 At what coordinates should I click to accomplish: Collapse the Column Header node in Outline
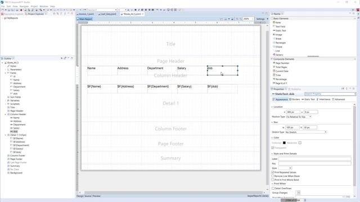click(6, 114)
